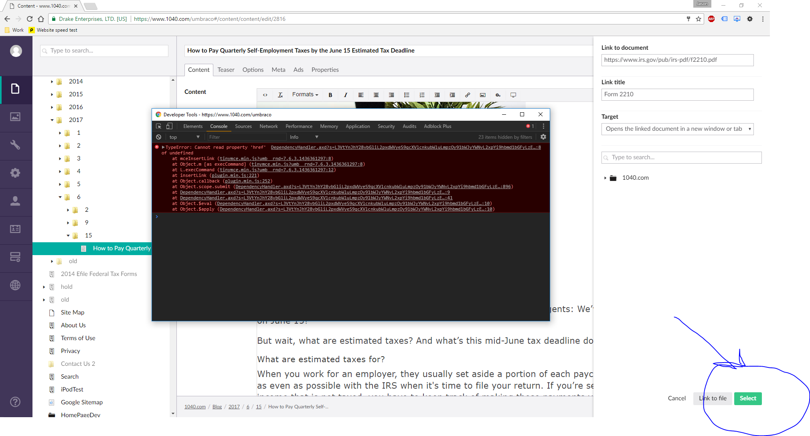Switch to the Properties tab

click(x=325, y=70)
